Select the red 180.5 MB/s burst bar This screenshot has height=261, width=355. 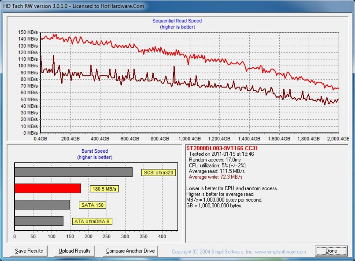click(48, 188)
